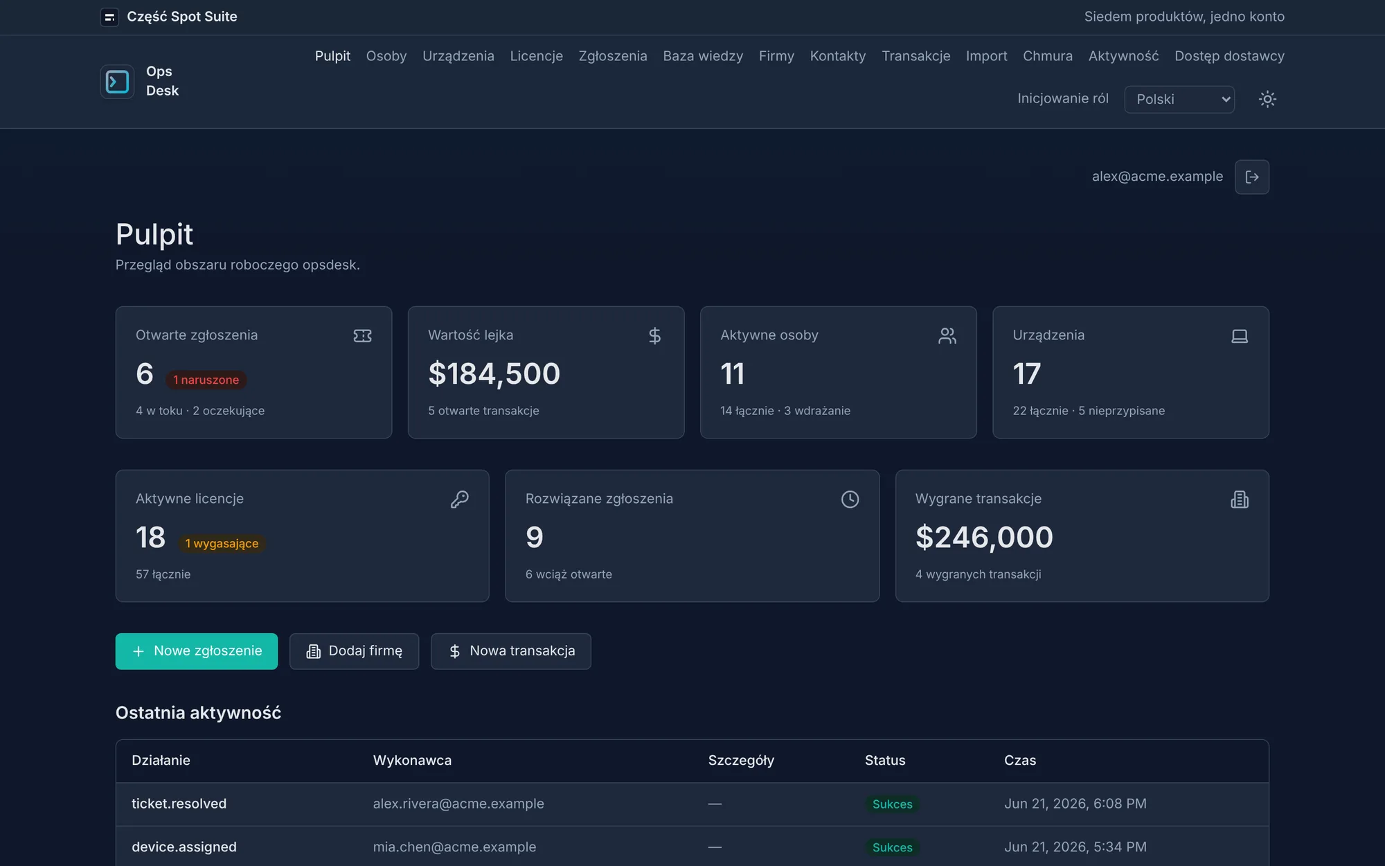Image resolution: width=1385 pixels, height=866 pixels.
Task: Click the 1 wygasające badge
Action: click(222, 544)
